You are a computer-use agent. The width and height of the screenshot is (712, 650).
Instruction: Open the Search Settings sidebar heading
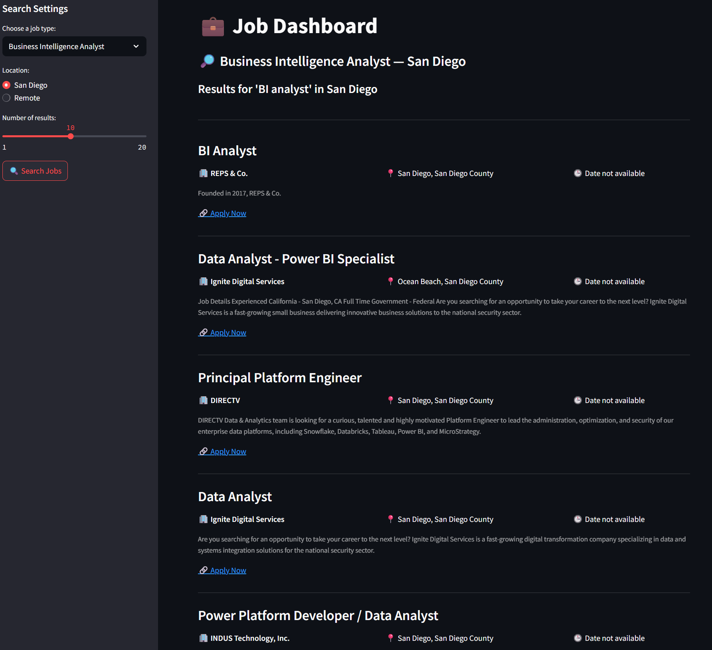[35, 8]
